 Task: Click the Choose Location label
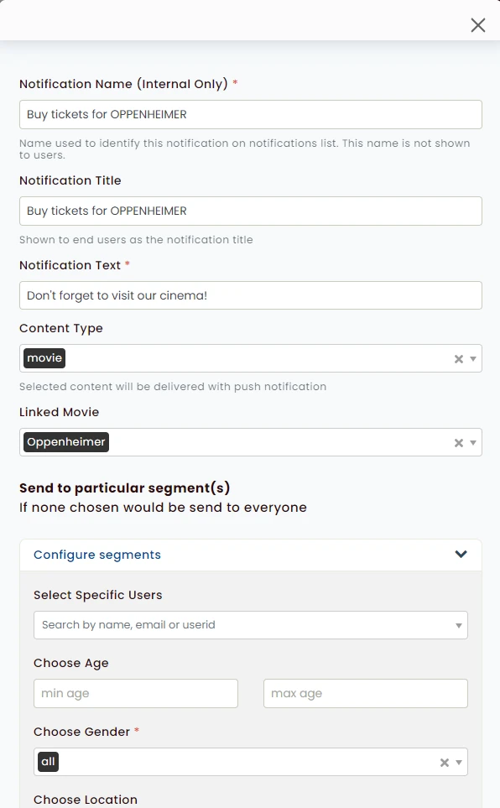[86, 800]
